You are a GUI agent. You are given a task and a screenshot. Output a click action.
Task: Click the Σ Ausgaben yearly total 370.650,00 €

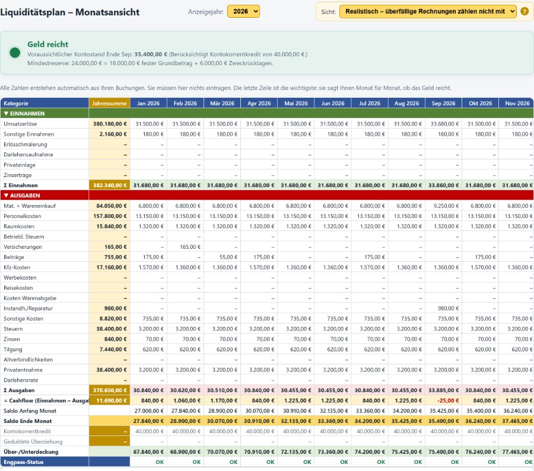pyautogui.click(x=110, y=390)
